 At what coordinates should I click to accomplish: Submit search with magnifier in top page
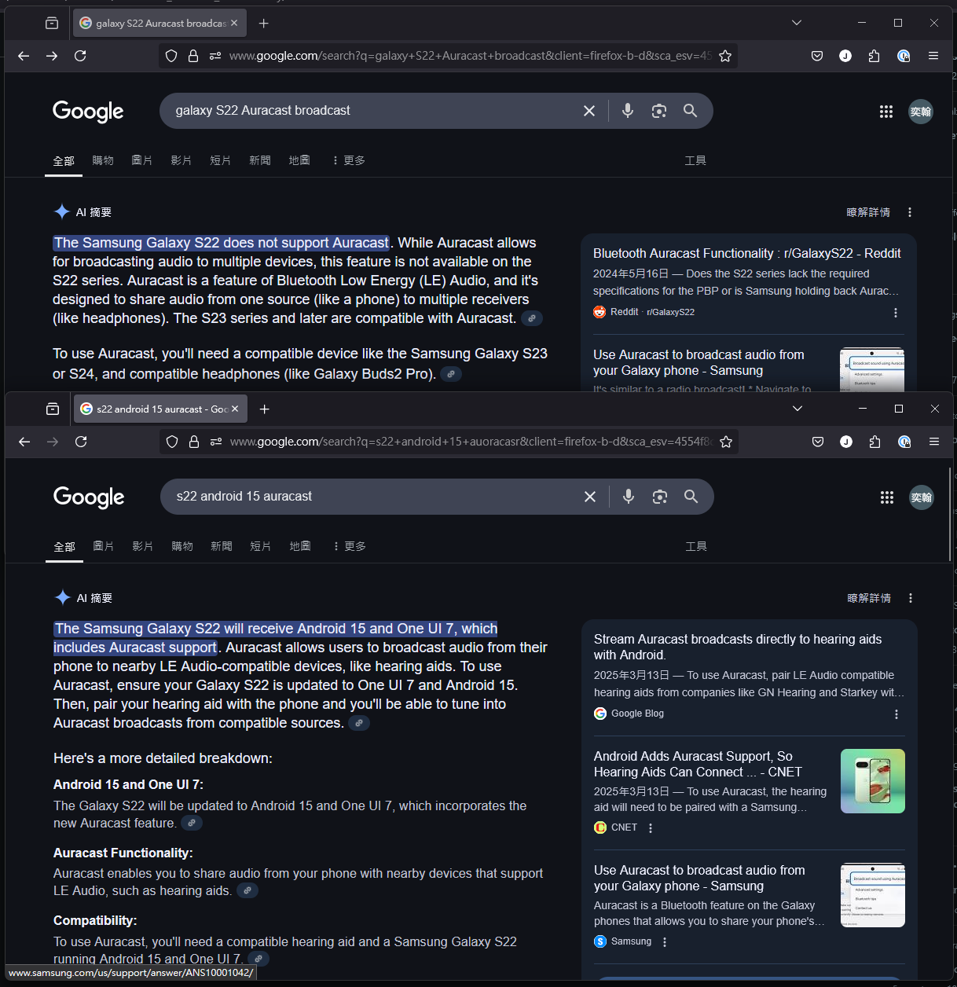coord(690,111)
